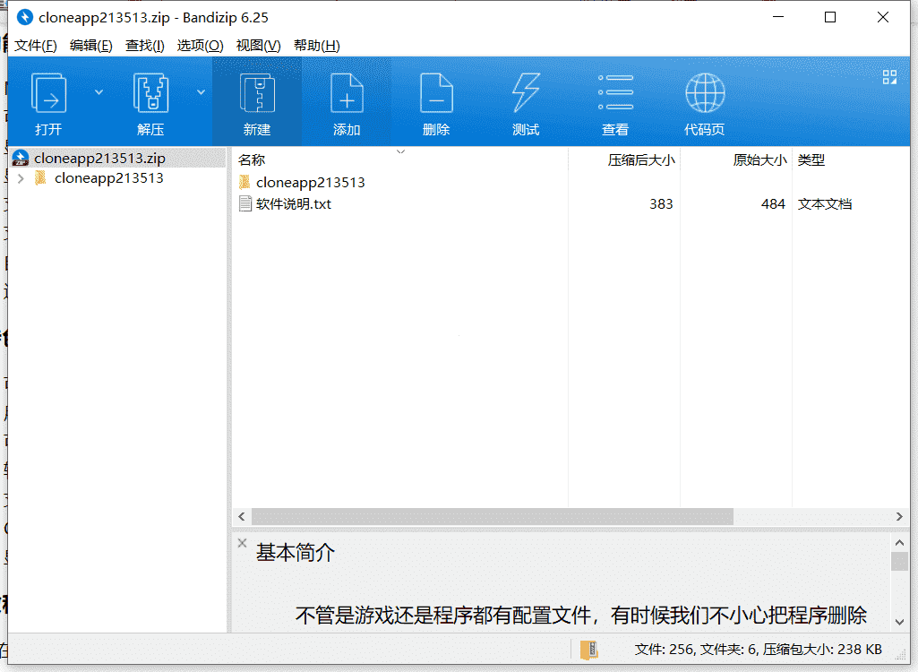Click the status bar text 文件: 256, 文件夹: 6
The width and height of the screenshot is (918, 672).
695,649
